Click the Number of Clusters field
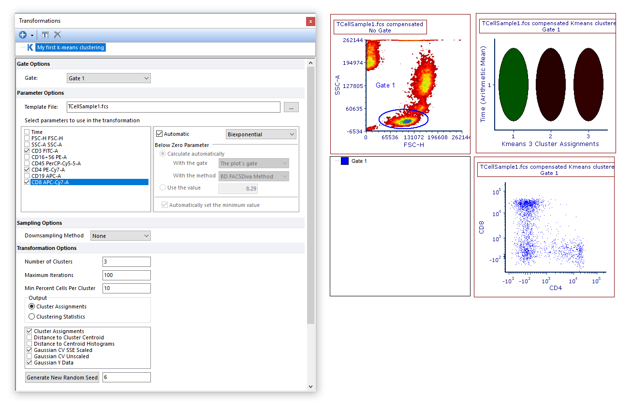 pos(126,262)
